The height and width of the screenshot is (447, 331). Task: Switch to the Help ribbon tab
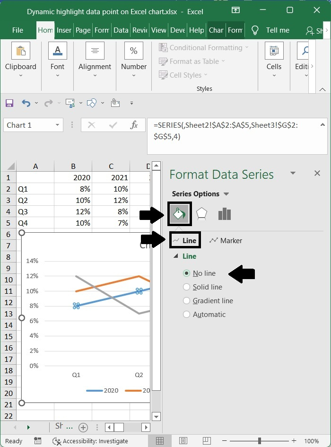(x=196, y=30)
